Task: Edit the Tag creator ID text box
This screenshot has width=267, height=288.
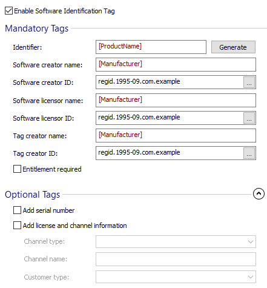Action: click(x=170, y=153)
